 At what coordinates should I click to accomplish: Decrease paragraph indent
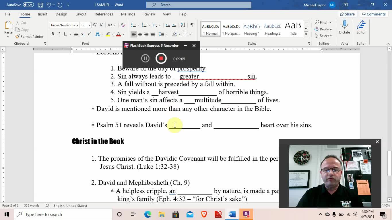pyautogui.click(x=168, y=25)
